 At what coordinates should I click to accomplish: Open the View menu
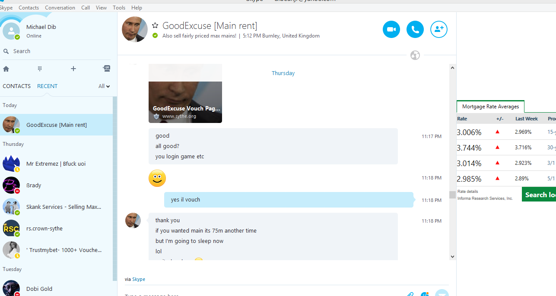pyautogui.click(x=102, y=8)
